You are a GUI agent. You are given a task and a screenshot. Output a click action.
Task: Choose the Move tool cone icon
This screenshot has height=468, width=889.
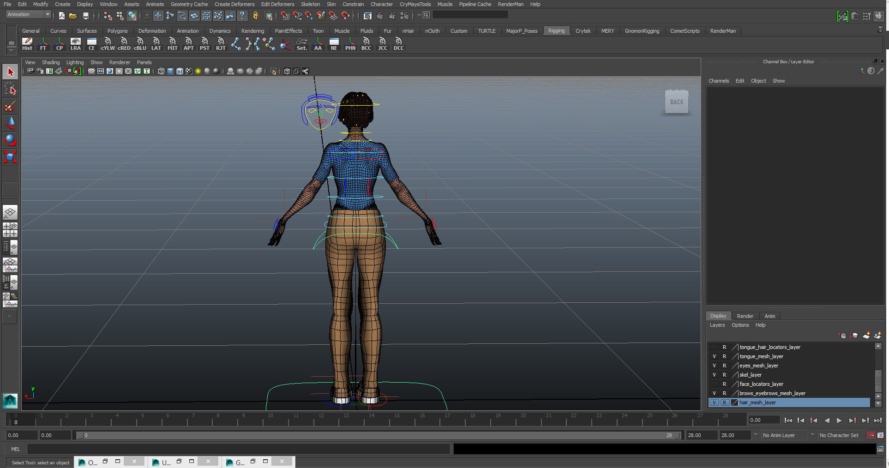(10, 123)
